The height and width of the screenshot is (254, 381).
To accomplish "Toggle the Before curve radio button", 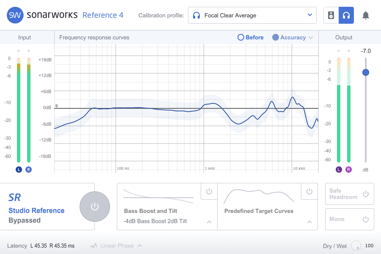I will (x=241, y=37).
